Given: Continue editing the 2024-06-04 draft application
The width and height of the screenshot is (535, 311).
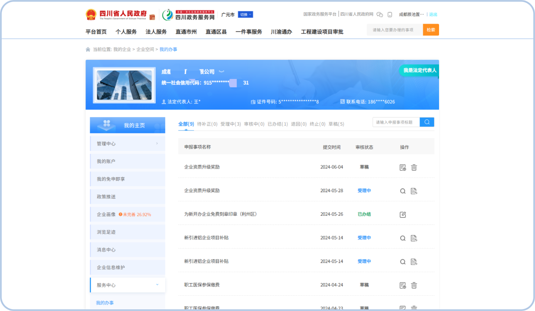Looking at the screenshot, I should (402, 167).
